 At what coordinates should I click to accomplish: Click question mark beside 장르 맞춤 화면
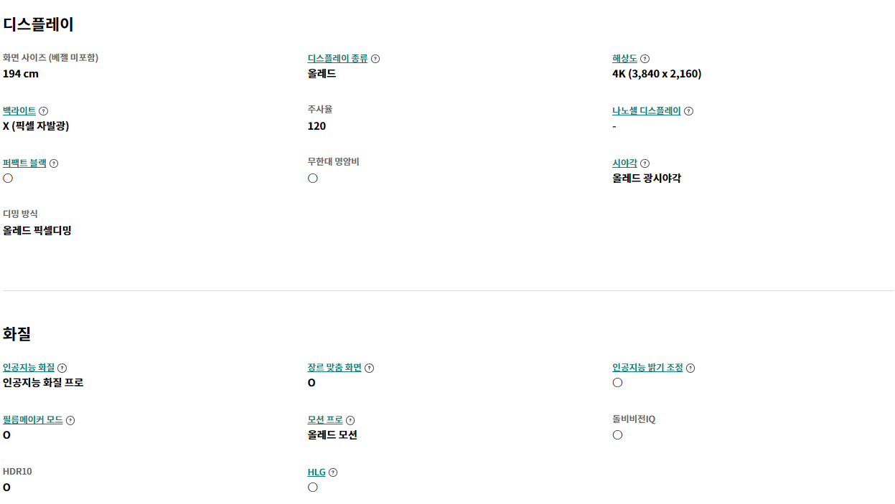(369, 368)
